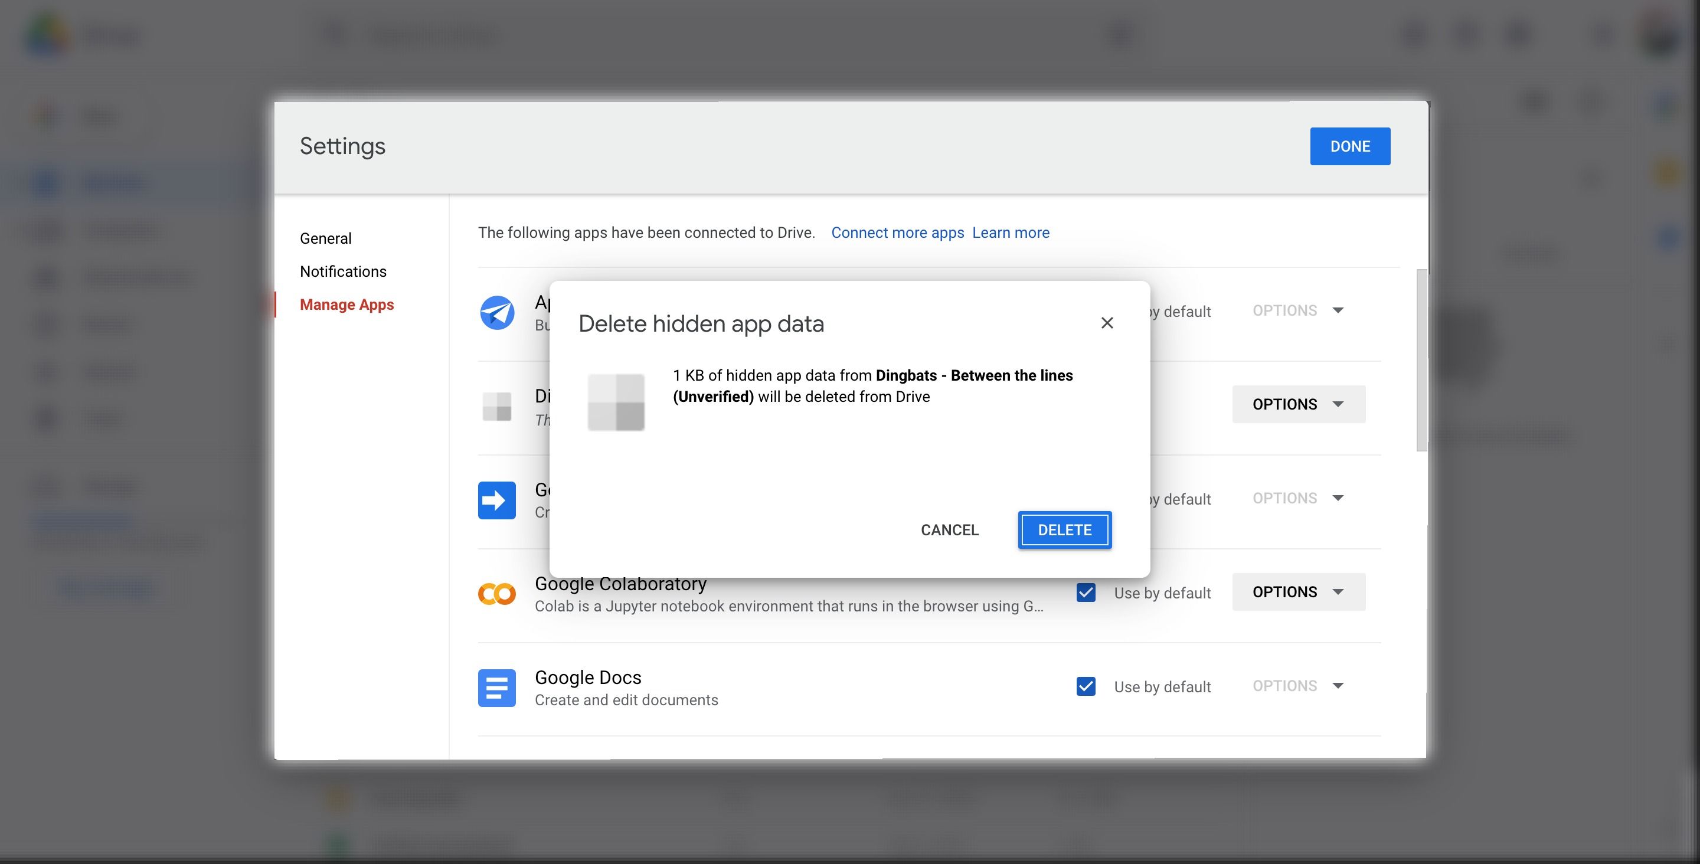Expand Google Docs OPTIONS dropdown

(1297, 686)
